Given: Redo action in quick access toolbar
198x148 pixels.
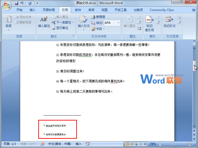Looking at the screenshot, I should pos(30,3).
